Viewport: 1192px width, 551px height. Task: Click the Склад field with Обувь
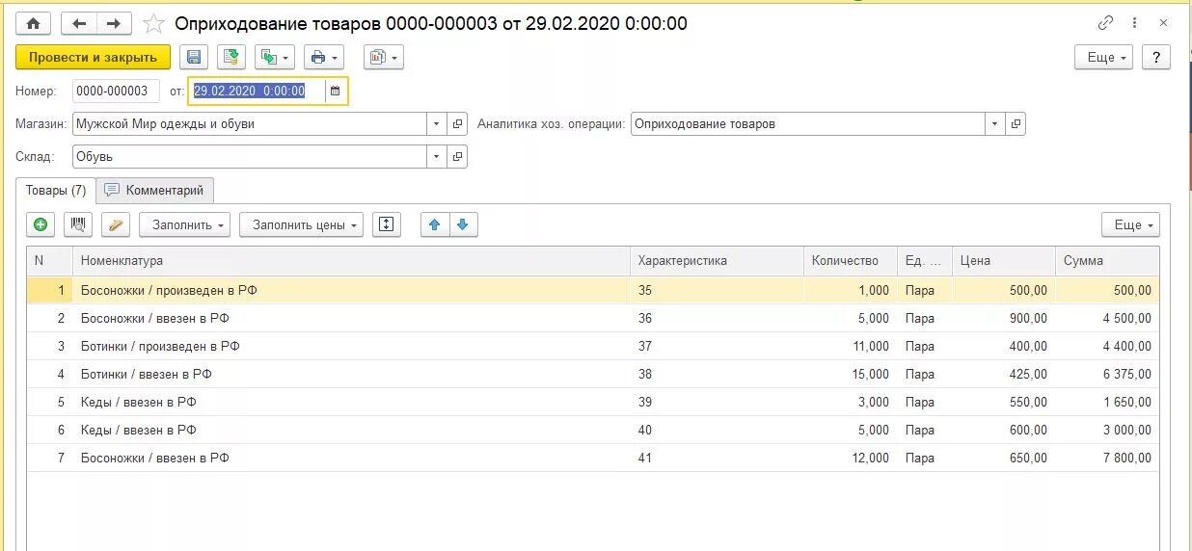[x=250, y=156]
